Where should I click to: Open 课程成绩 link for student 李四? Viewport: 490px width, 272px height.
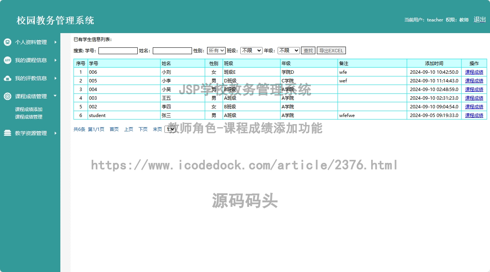474,107
